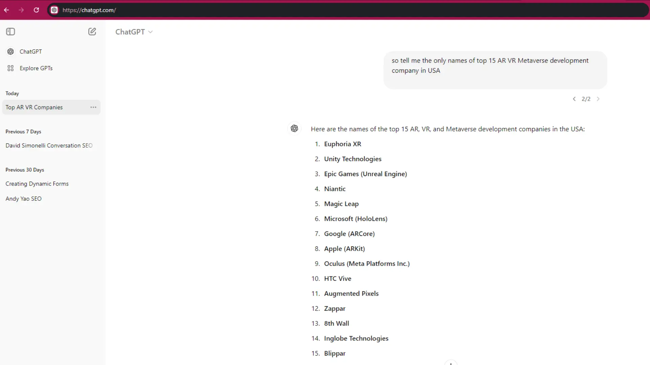Click 'Augmented Pixels' list item
This screenshot has width=650, height=365.
coord(351,294)
